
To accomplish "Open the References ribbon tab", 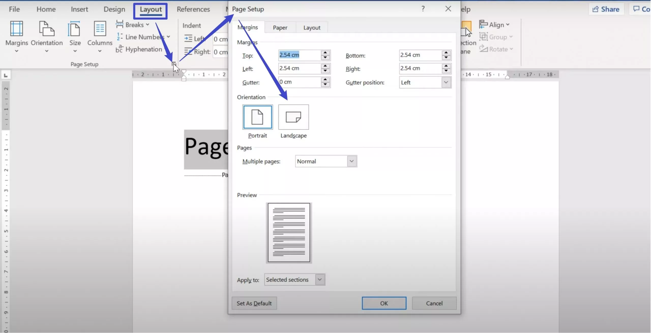I will click(x=193, y=9).
